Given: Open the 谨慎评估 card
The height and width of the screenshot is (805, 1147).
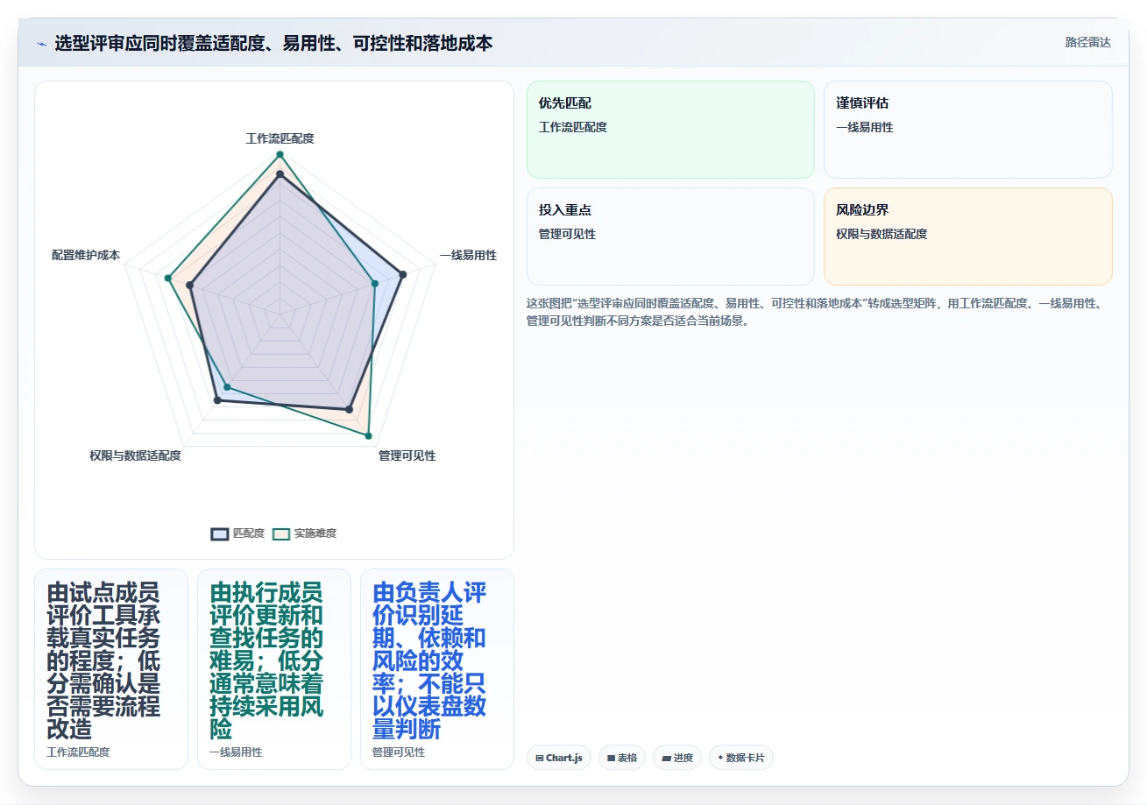Looking at the screenshot, I should 968,130.
